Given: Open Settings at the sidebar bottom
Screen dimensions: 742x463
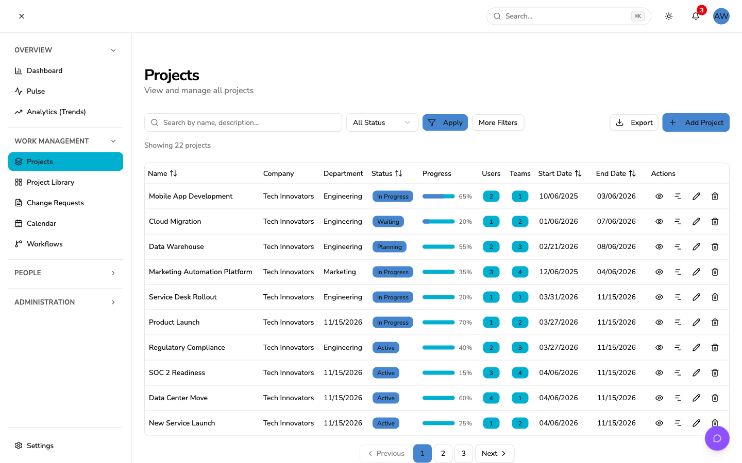Looking at the screenshot, I should point(65,446).
